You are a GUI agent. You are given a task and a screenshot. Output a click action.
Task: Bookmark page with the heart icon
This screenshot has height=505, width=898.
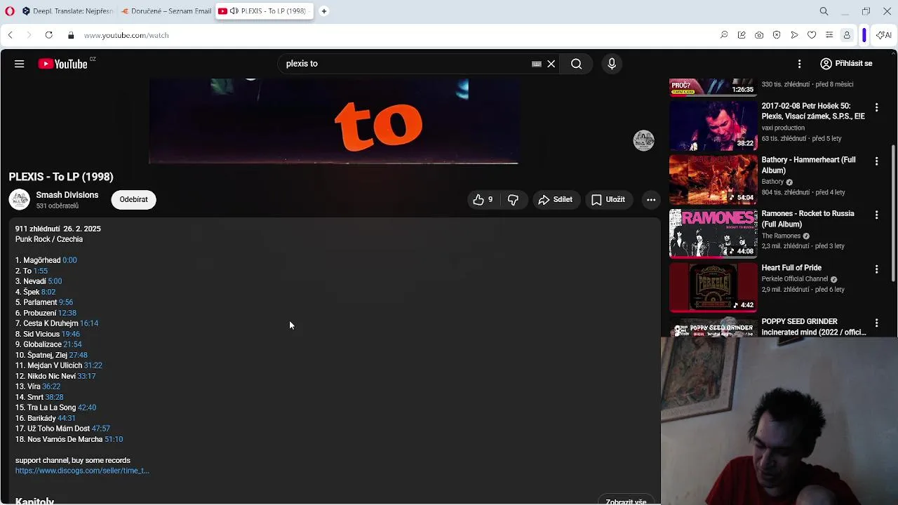(812, 35)
